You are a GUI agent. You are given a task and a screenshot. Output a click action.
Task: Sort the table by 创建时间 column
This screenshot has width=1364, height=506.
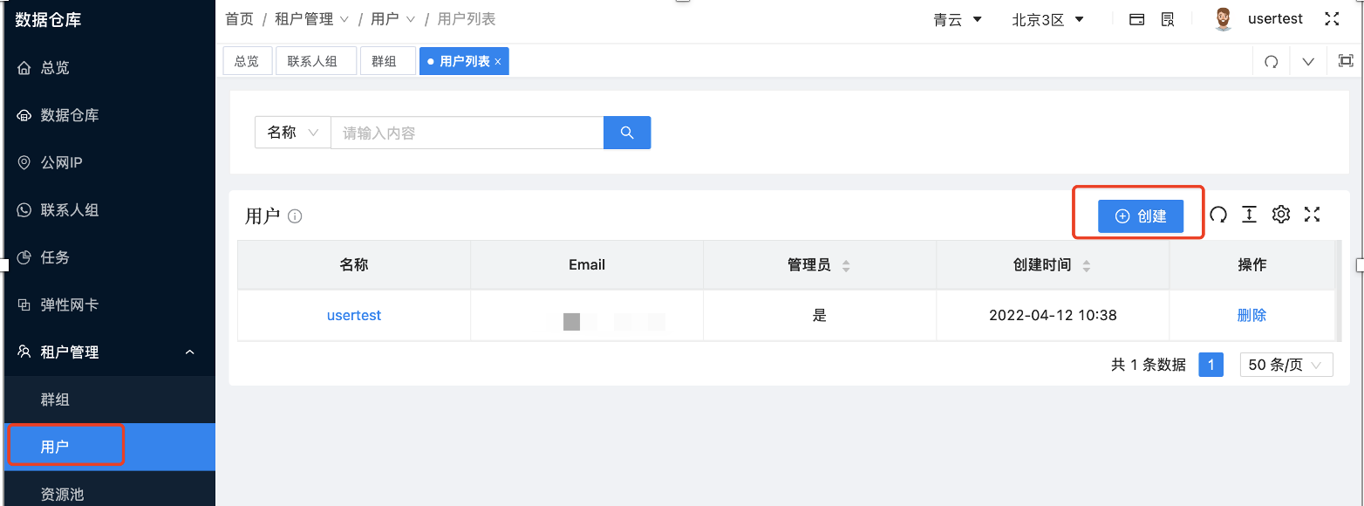1087,264
